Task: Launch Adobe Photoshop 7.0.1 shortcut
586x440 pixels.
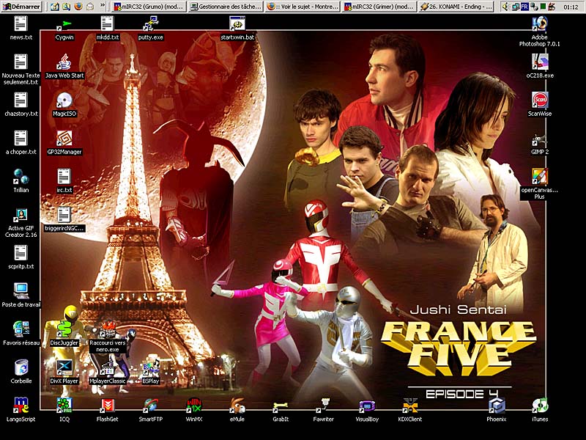Action: 540,32
